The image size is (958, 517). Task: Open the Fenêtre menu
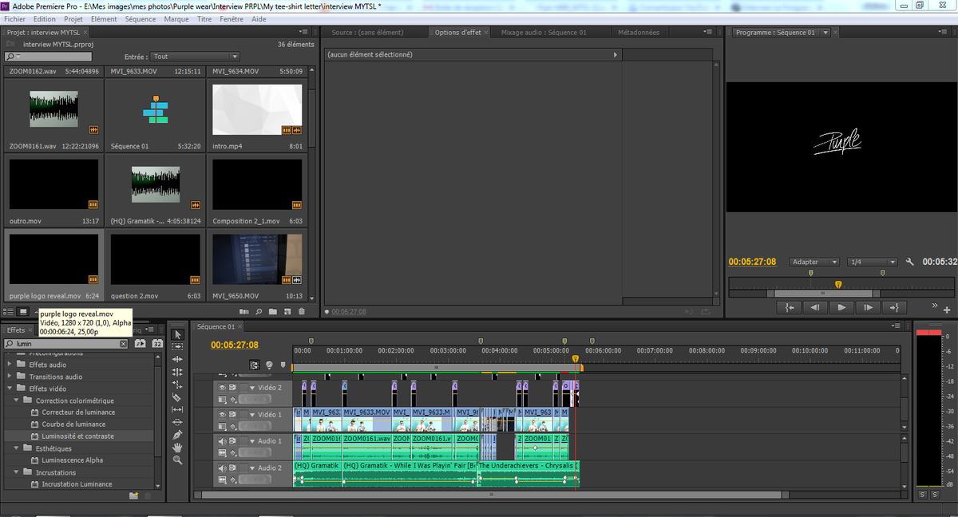[x=232, y=18]
